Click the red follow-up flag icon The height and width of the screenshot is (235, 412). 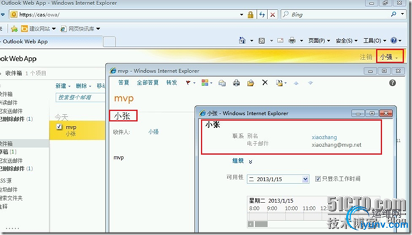point(188,82)
